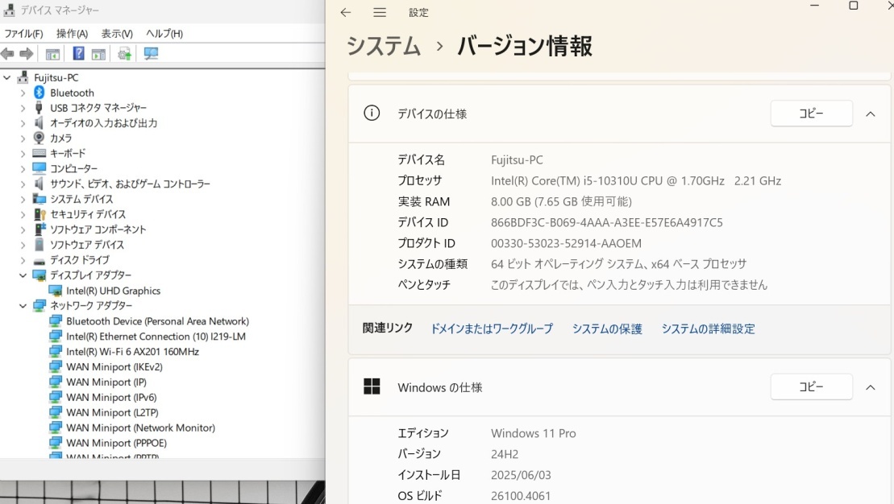Click the Intel(R) Wi-Fi 6 AX201 adapter icon
Screen dimensions: 894x504
pos(56,351)
